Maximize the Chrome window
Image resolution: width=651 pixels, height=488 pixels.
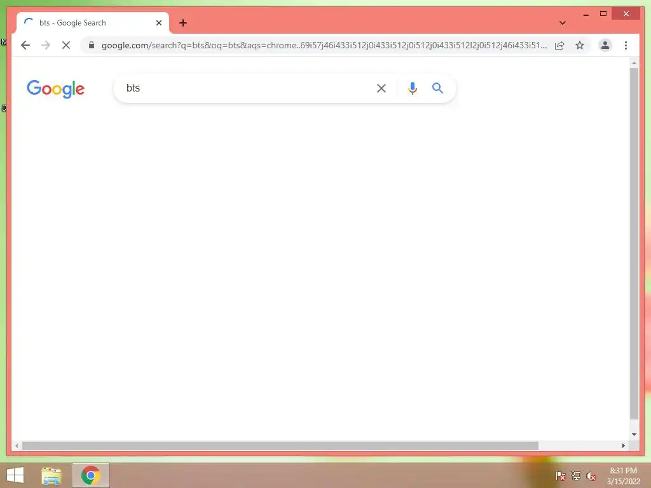[x=603, y=14]
